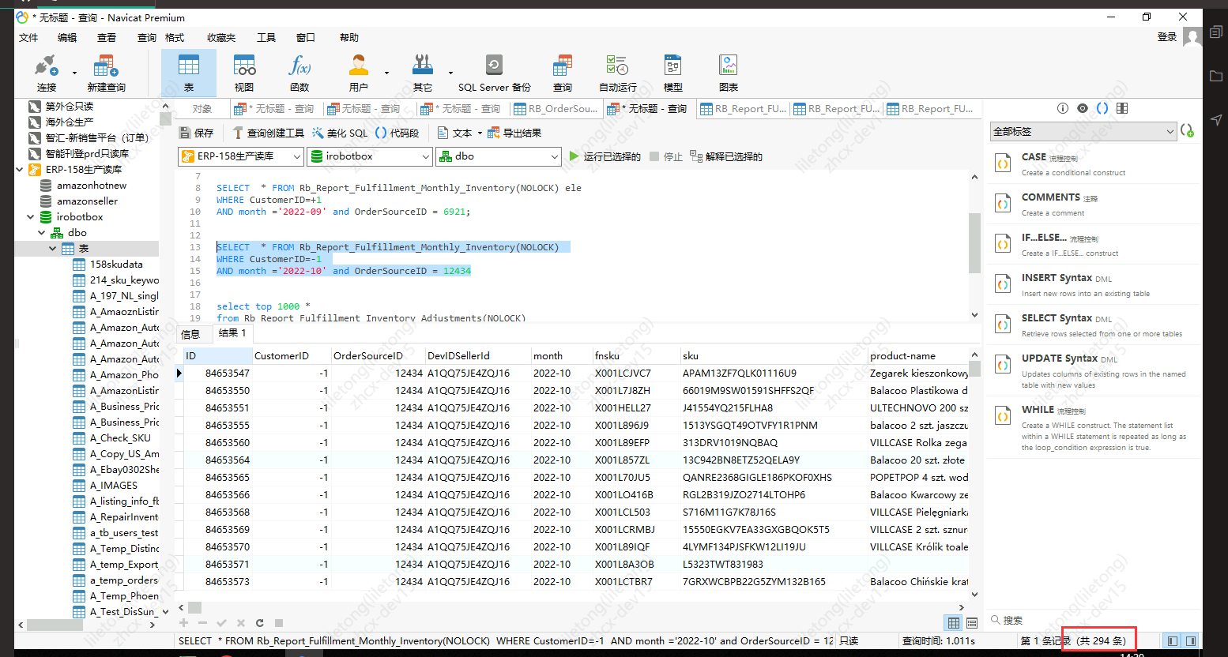Open the SQL Server 备份 backup icon
The height and width of the screenshot is (657, 1228).
(495, 73)
